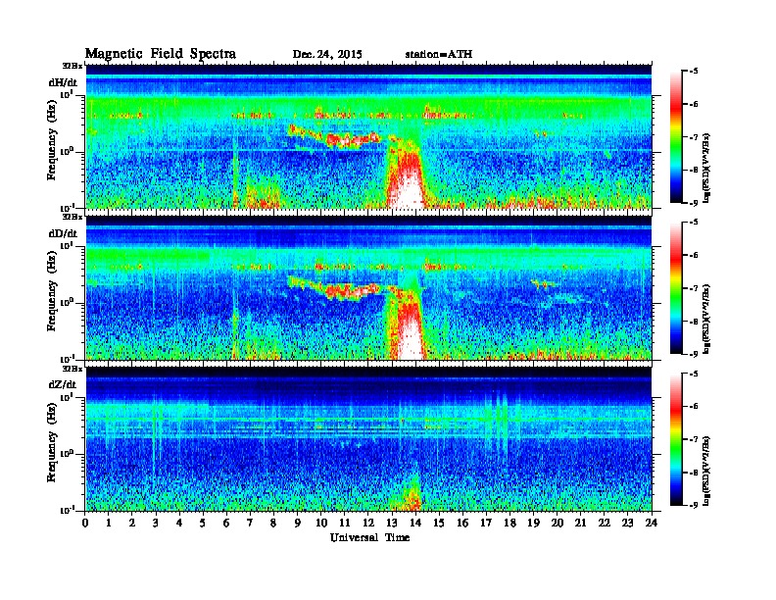Click the "-5" tick on dZ/dt color bar
The width and height of the screenshot is (776, 600).
point(694,374)
